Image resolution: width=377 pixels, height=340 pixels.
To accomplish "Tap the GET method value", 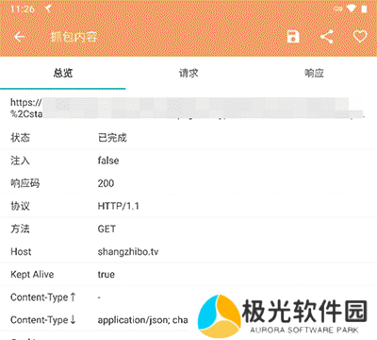I will pyautogui.click(x=107, y=229).
